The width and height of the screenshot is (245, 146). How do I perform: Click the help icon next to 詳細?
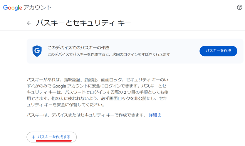160,115
